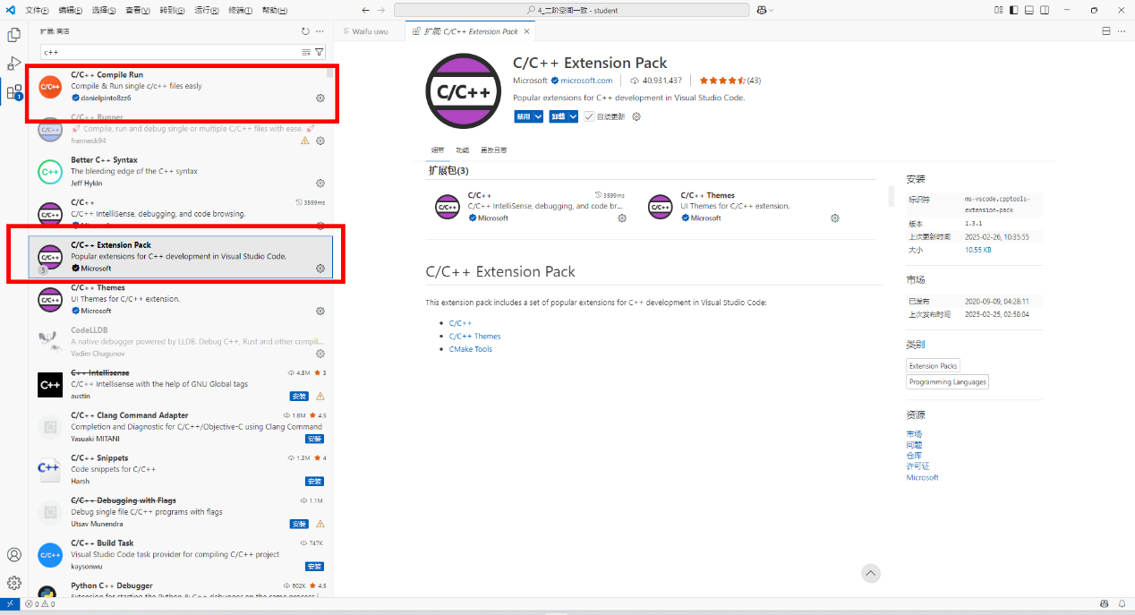1135x615 pixels.
Task: Click the disable extension button
Action: (x=524, y=116)
